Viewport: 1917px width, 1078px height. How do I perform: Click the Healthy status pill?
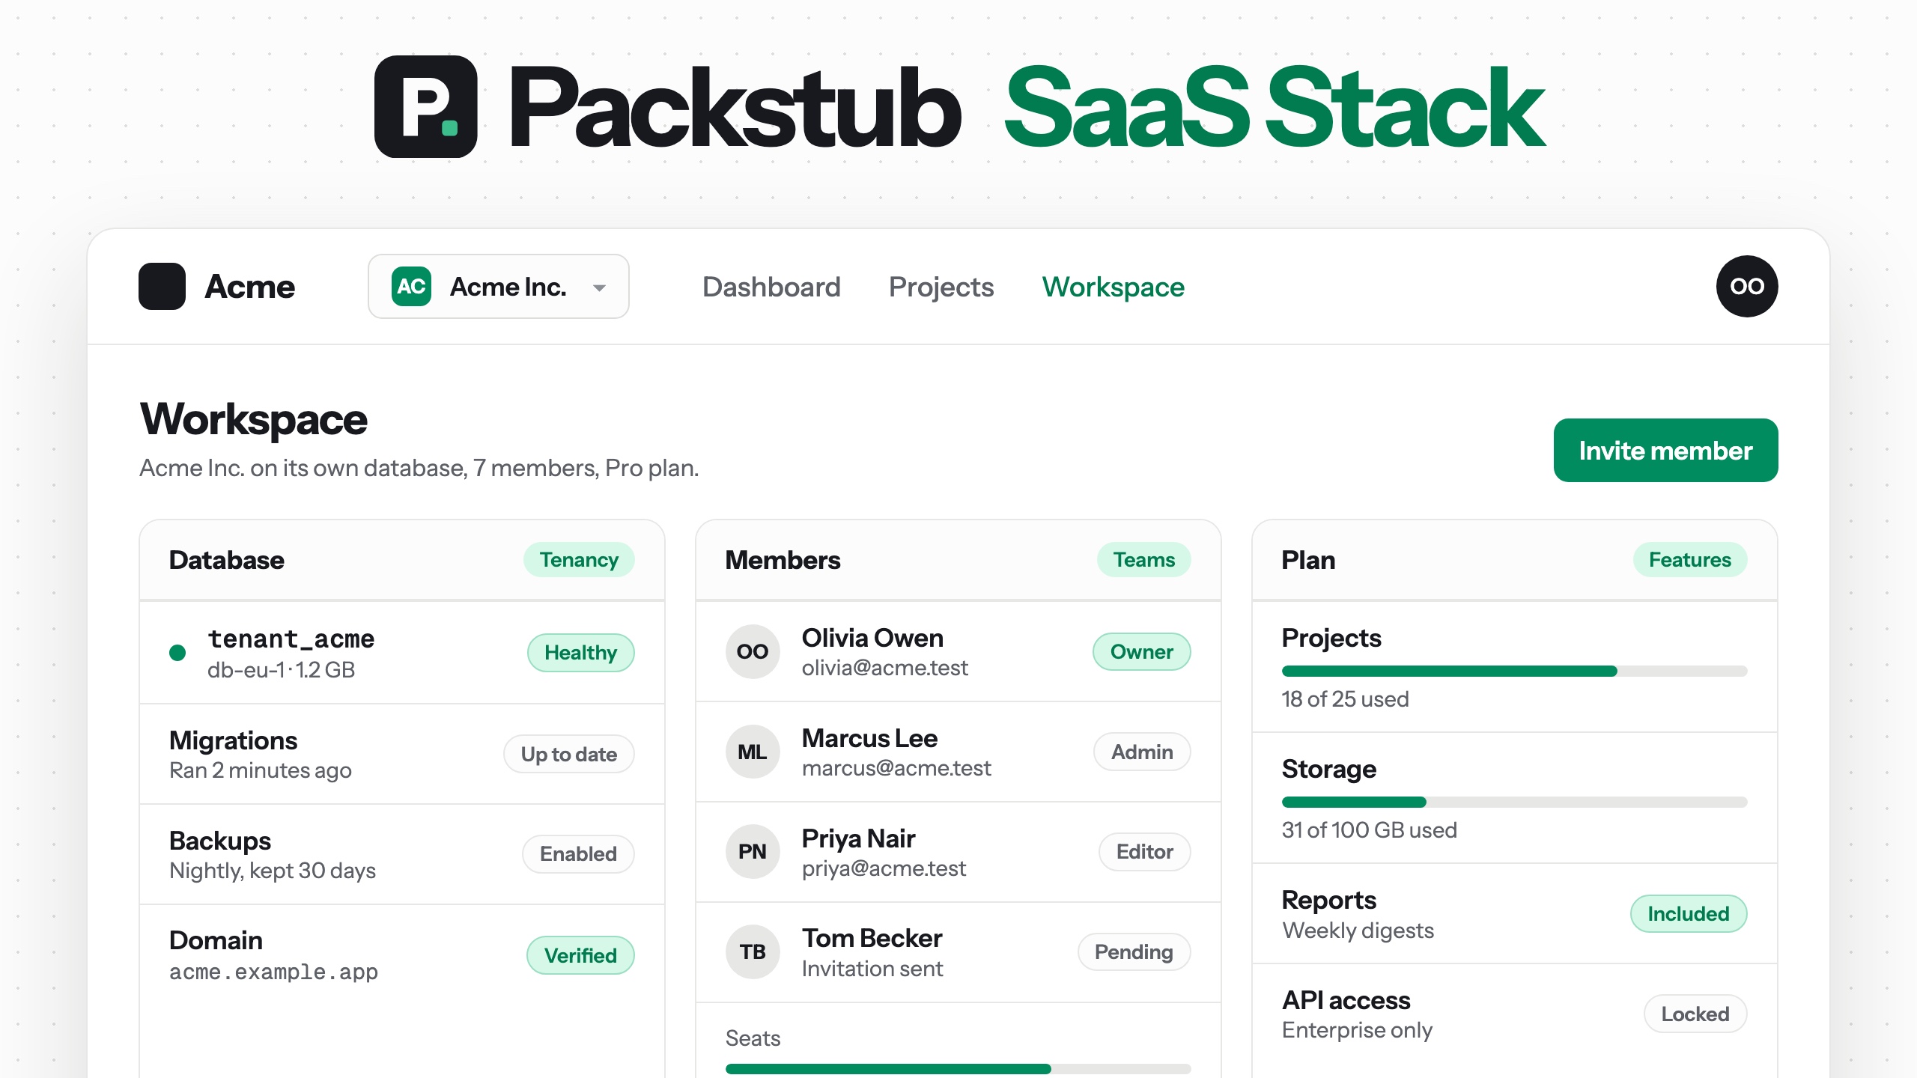click(580, 653)
